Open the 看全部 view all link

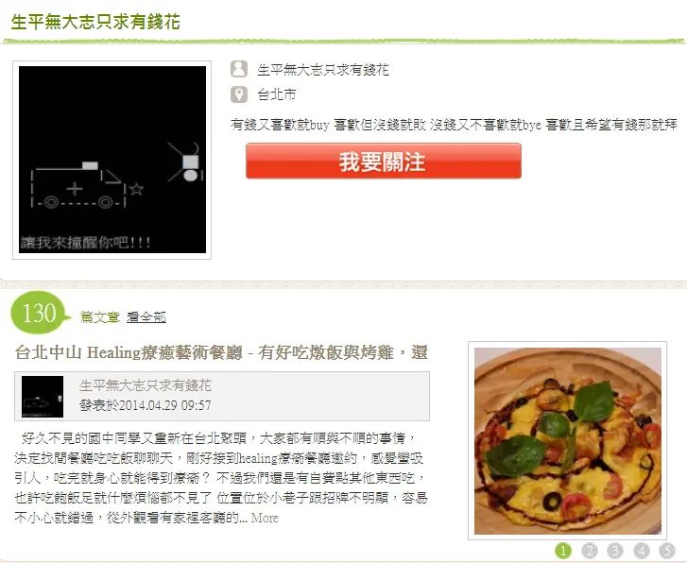tap(146, 316)
